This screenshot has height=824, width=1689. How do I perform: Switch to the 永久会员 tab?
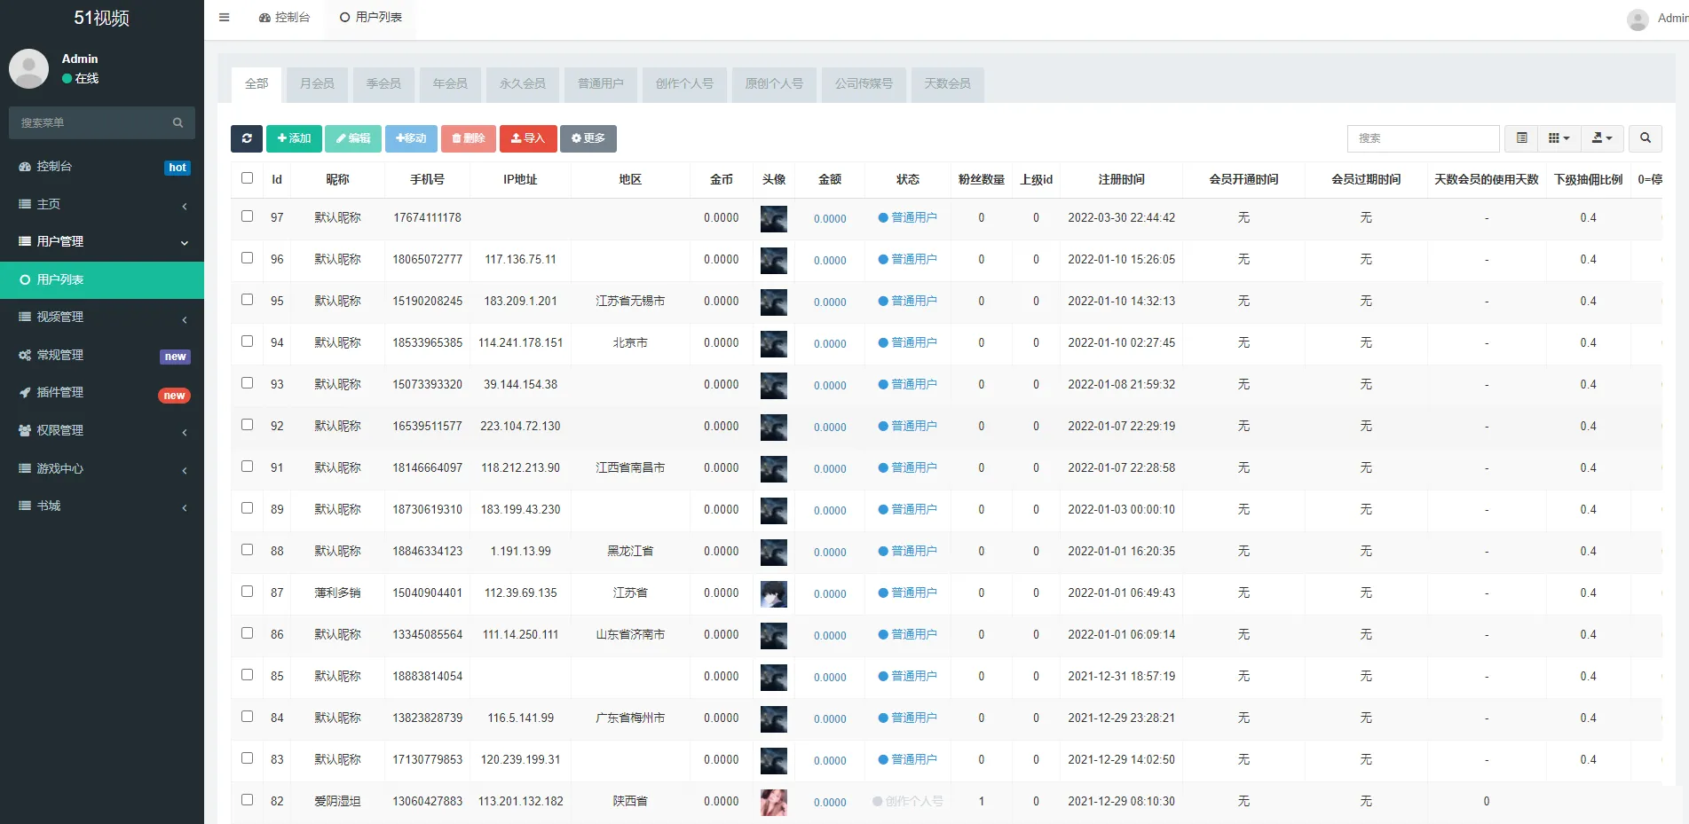click(x=523, y=84)
